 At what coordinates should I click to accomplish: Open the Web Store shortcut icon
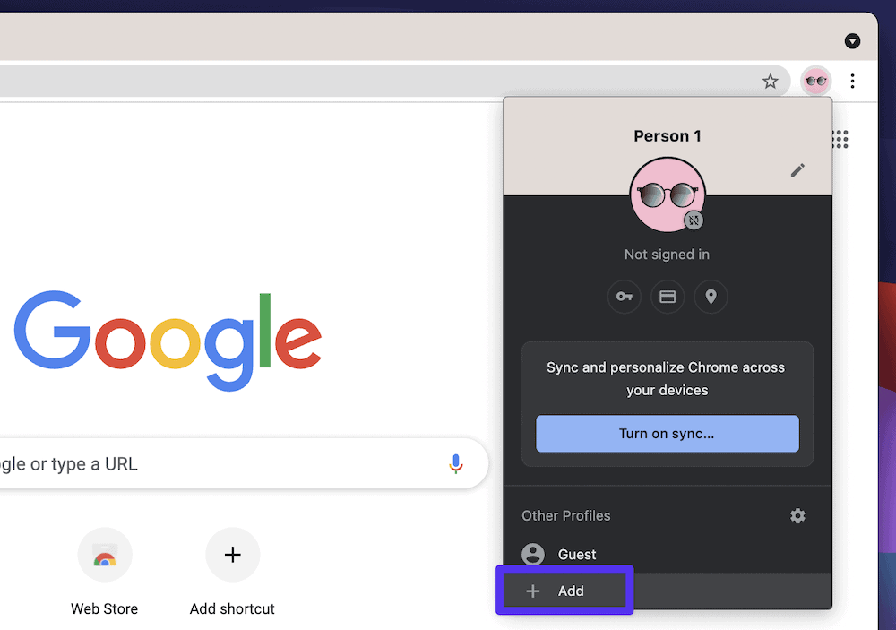click(105, 555)
